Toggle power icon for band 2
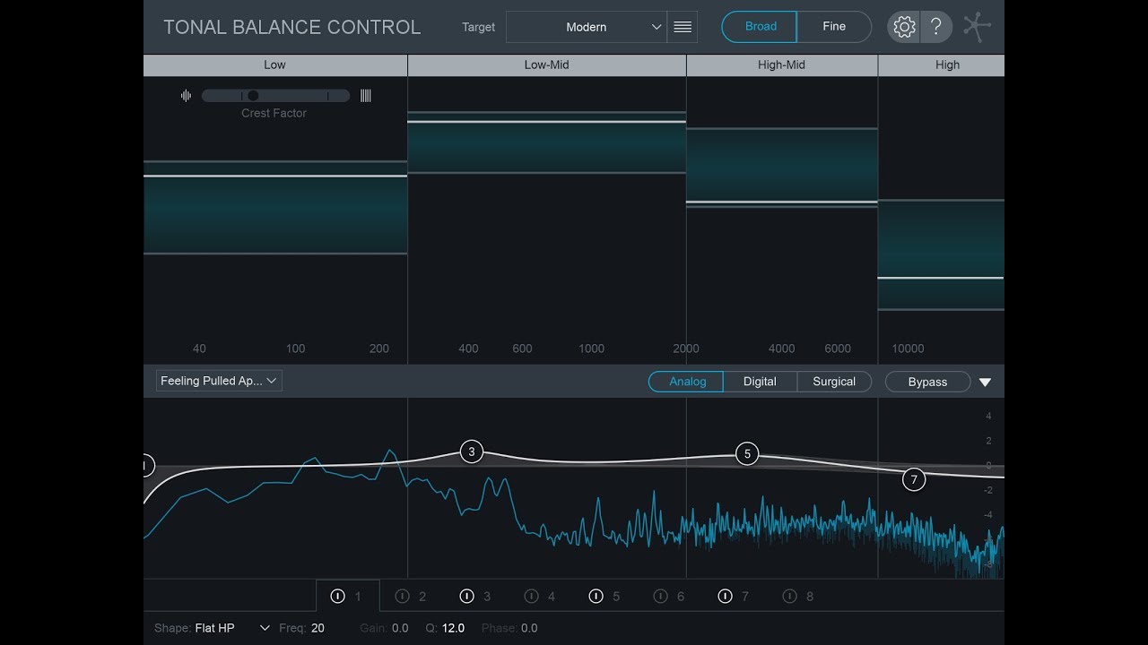 click(x=402, y=596)
